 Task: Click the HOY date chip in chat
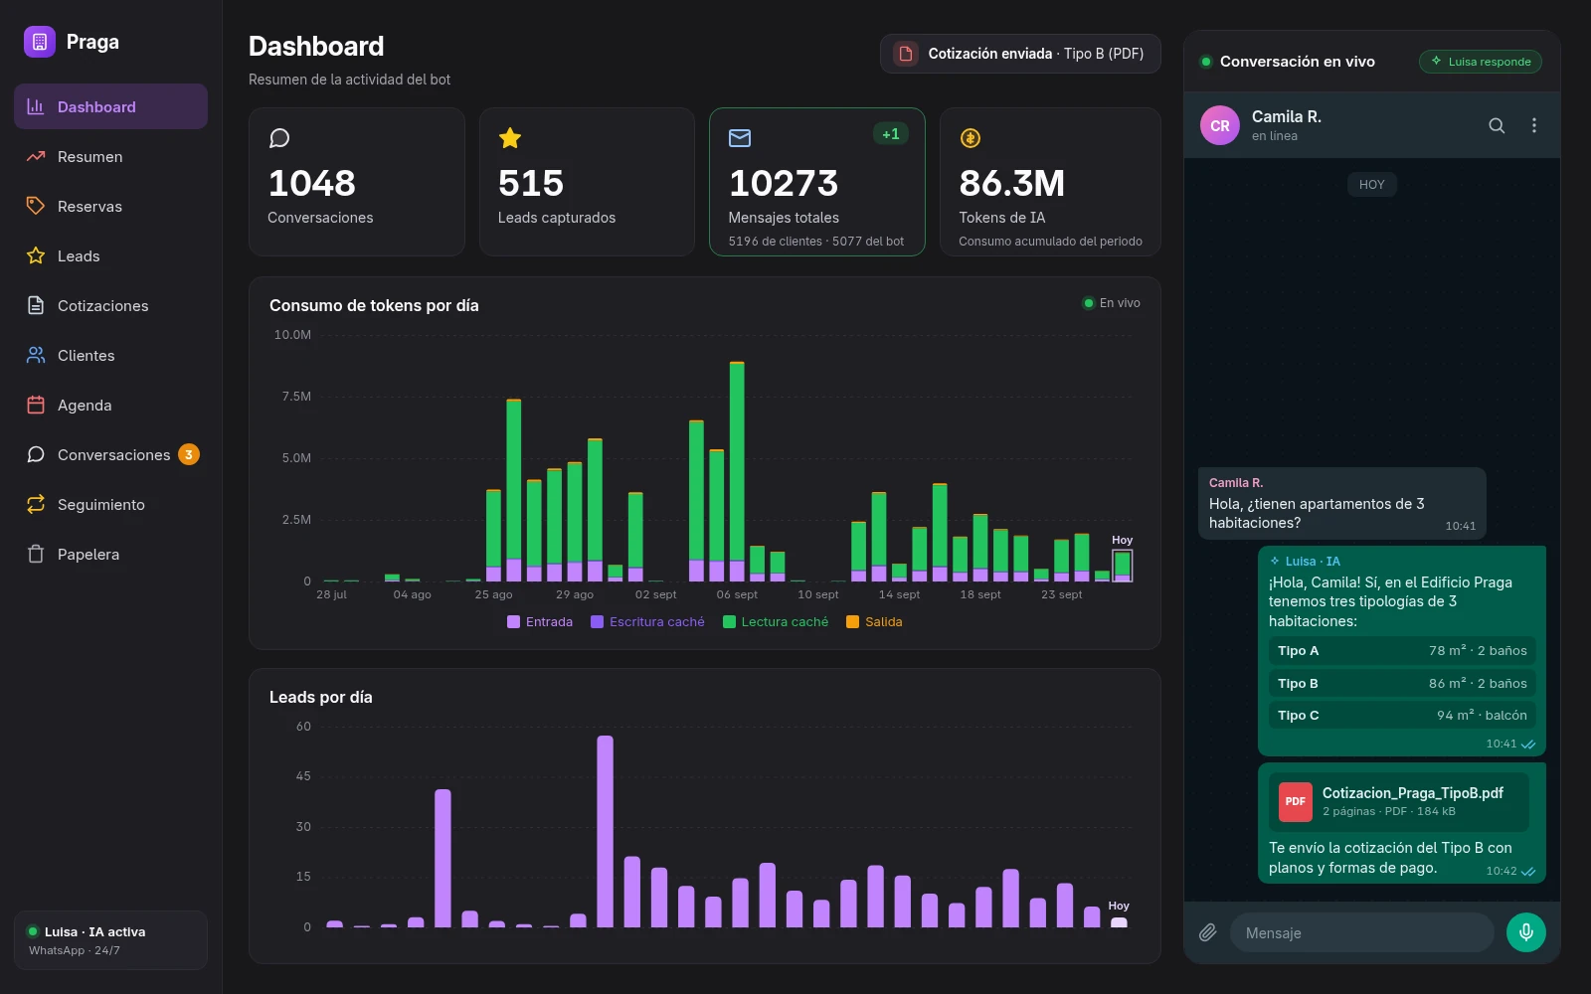1372,184
